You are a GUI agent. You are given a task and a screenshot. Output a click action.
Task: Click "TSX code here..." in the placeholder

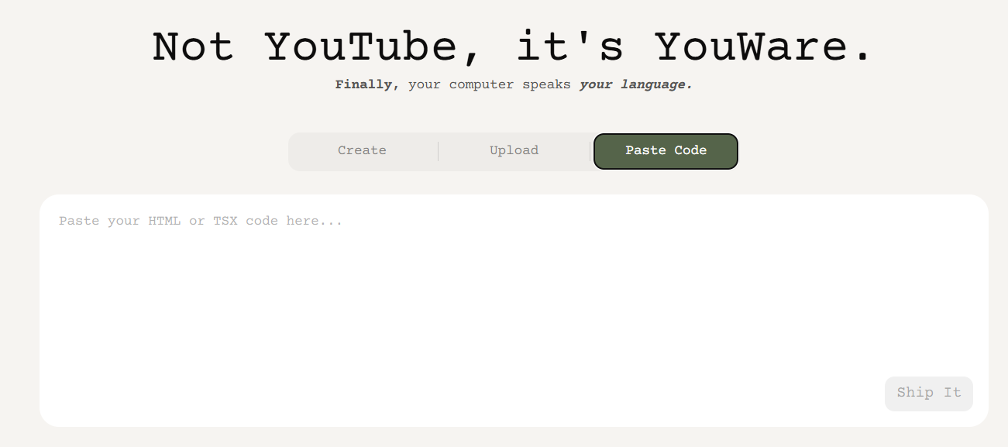tap(278, 222)
